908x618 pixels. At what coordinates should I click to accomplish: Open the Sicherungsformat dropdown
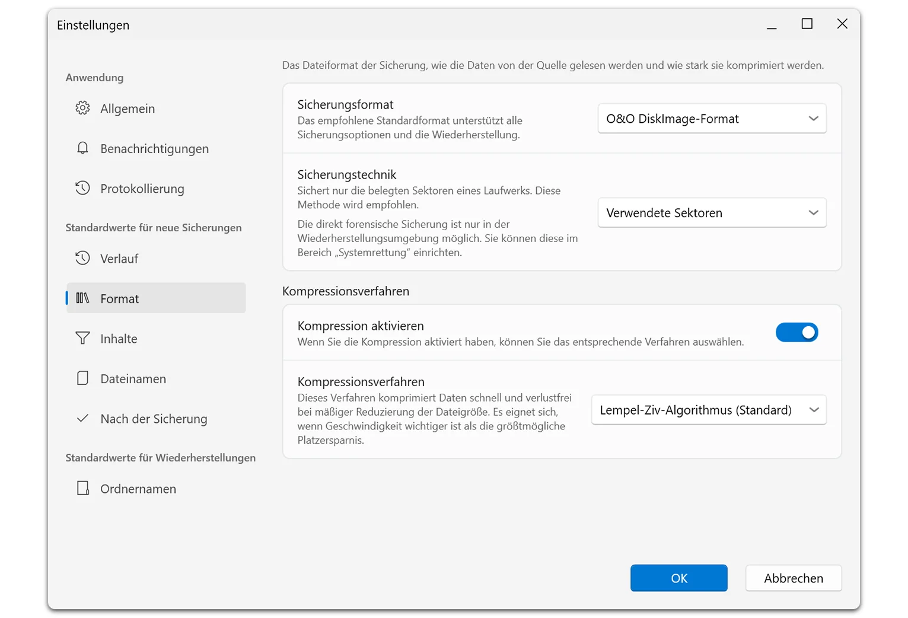[712, 119]
